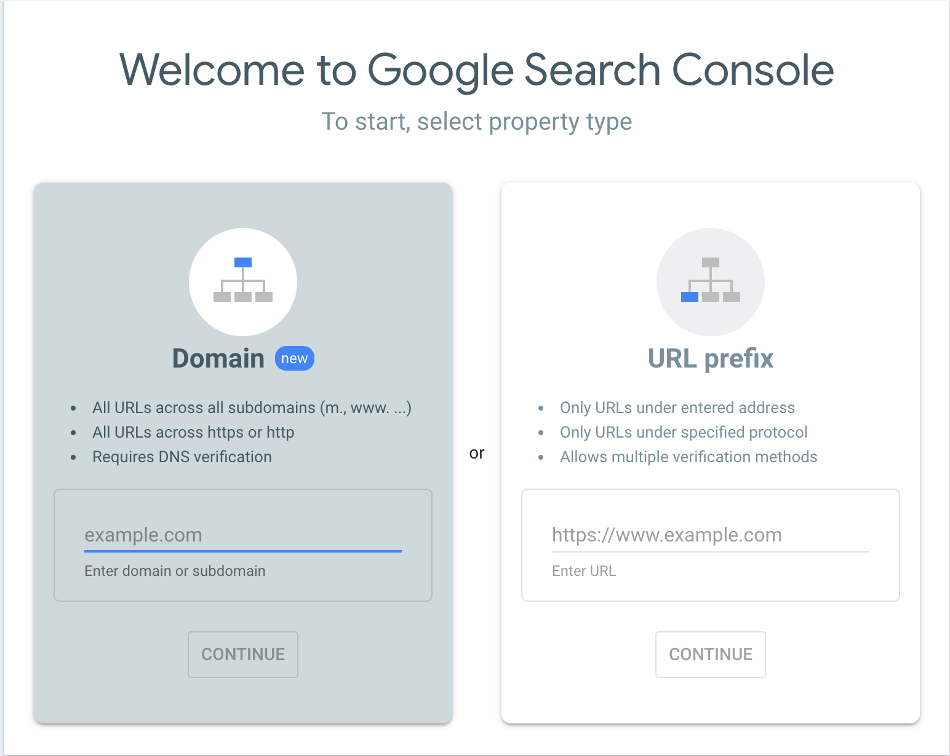Click the Google Search Console welcome heading

tap(477, 69)
